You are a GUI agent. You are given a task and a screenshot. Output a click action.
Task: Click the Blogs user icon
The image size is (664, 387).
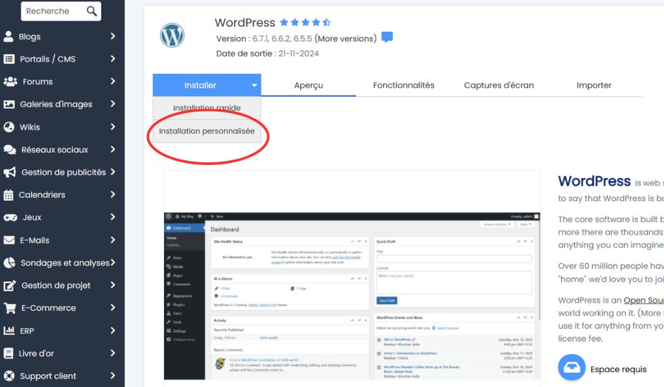pyautogui.click(x=8, y=36)
